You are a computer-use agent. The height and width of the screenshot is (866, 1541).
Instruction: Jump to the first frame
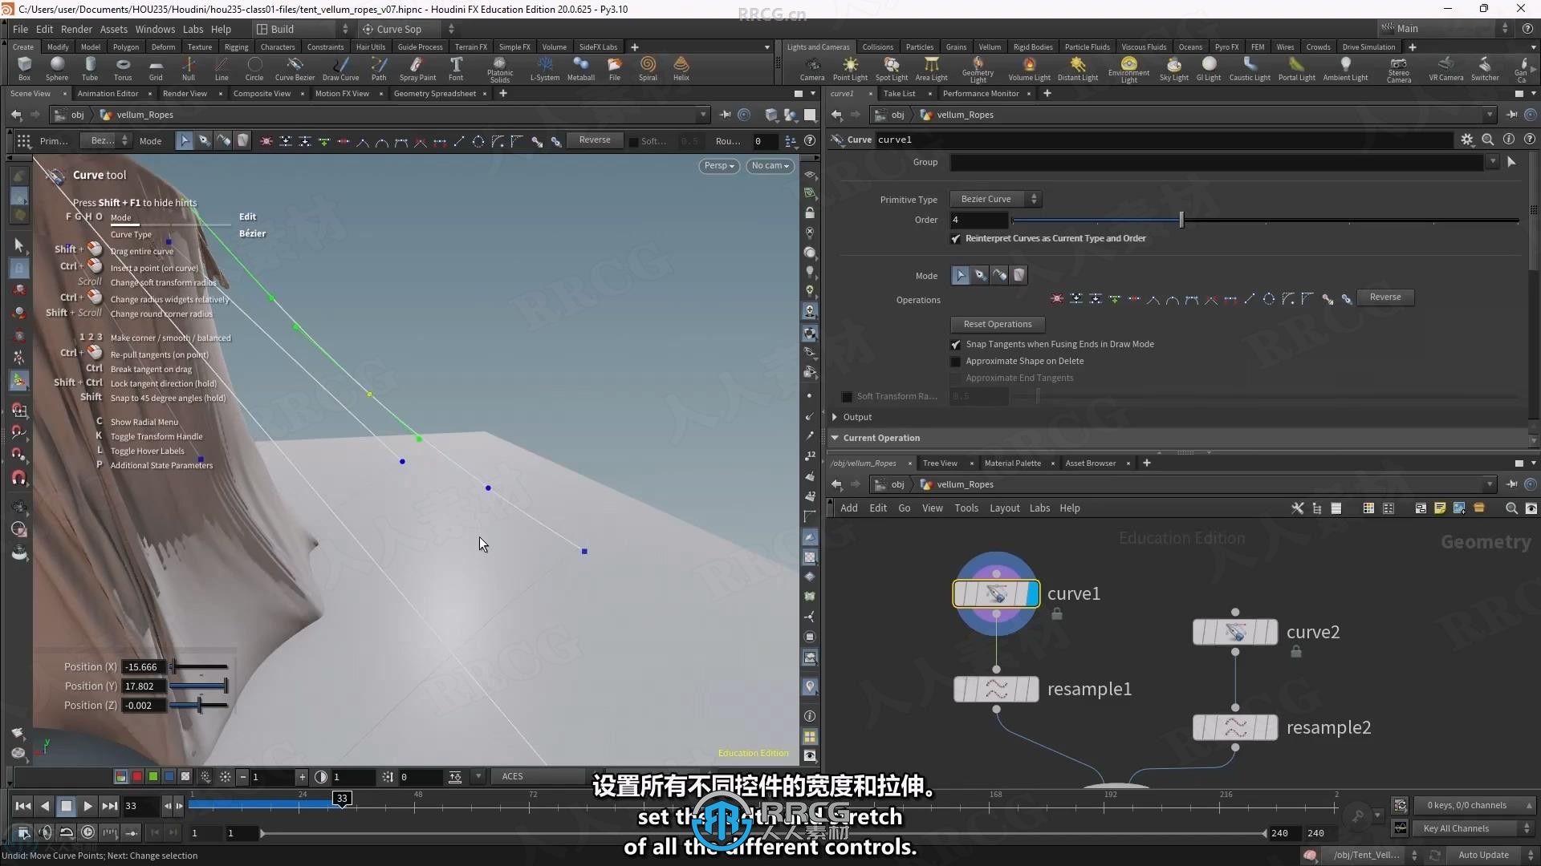[x=23, y=806]
